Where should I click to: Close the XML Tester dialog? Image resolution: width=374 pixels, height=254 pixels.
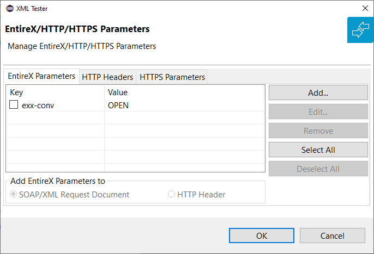click(365, 8)
